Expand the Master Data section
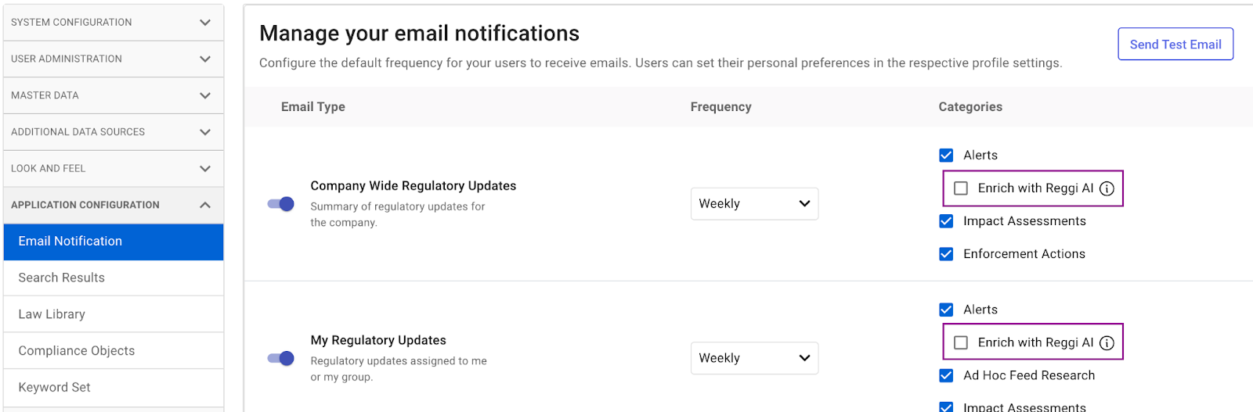 (x=113, y=95)
